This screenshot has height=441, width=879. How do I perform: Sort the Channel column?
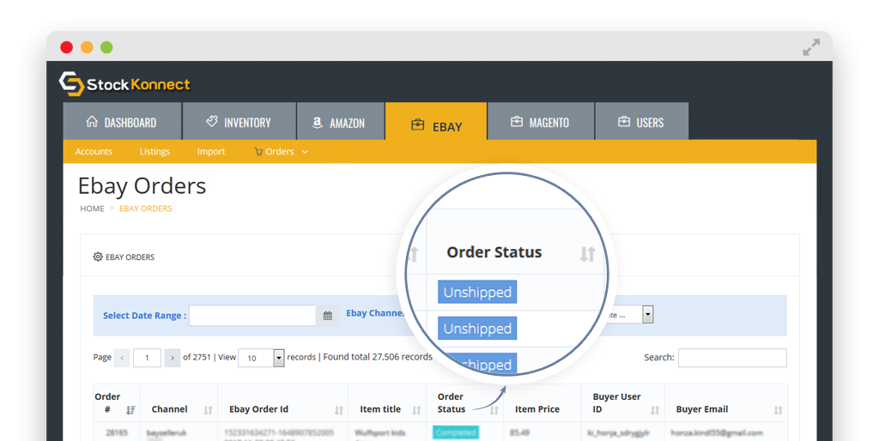208,410
